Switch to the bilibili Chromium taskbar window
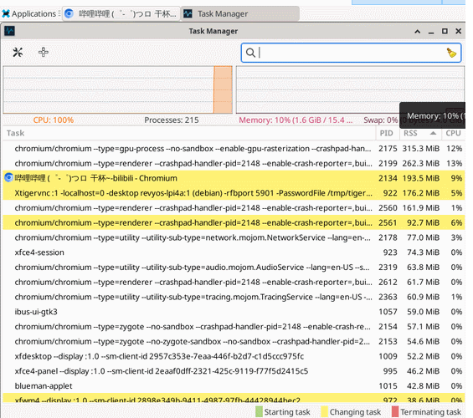473x418 pixels. click(121, 14)
